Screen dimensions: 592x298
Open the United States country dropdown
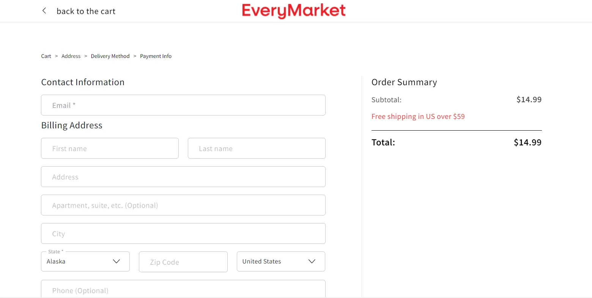coord(281,262)
